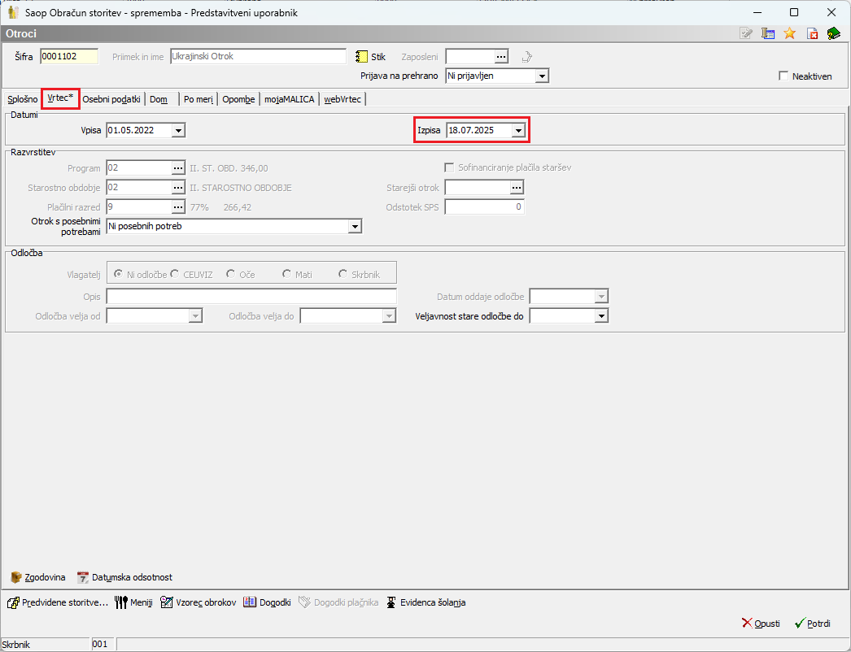Click the disabled Dogodki plačnika item
The image size is (851, 652).
[x=338, y=602]
